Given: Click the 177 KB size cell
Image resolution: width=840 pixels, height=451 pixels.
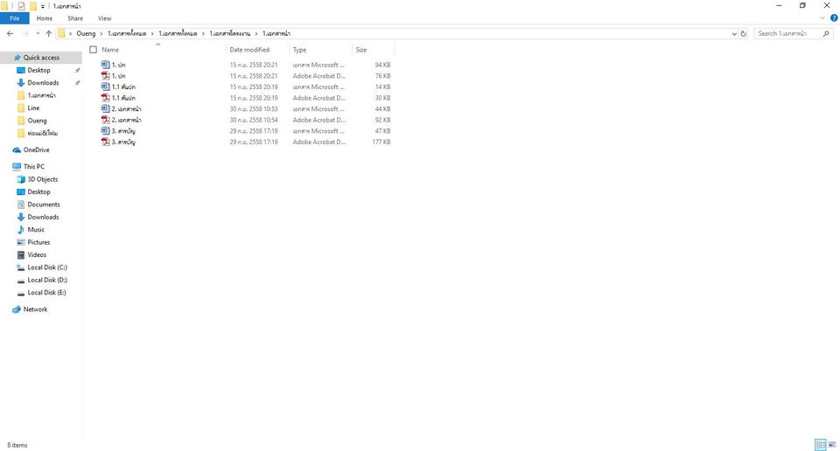Looking at the screenshot, I should click(x=381, y=142).
